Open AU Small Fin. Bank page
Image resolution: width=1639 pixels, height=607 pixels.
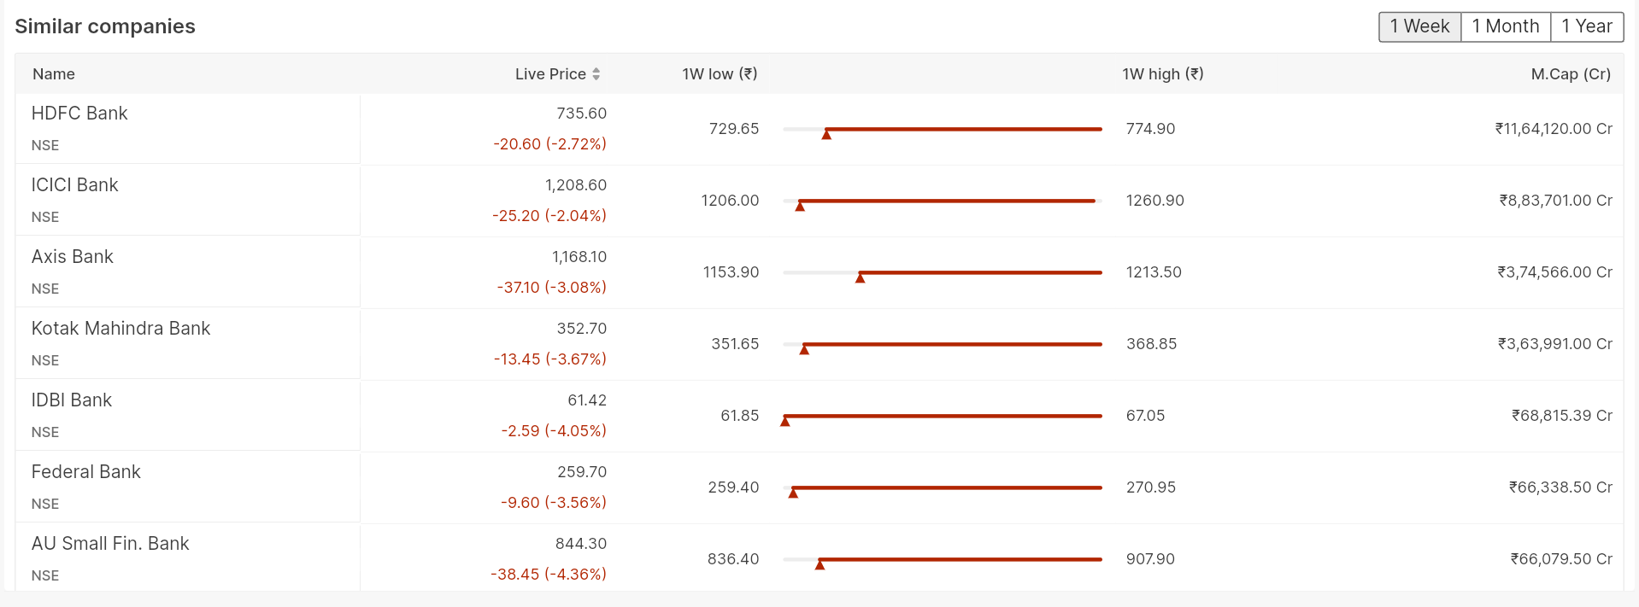pyautogui.click(x=110, y=544)
